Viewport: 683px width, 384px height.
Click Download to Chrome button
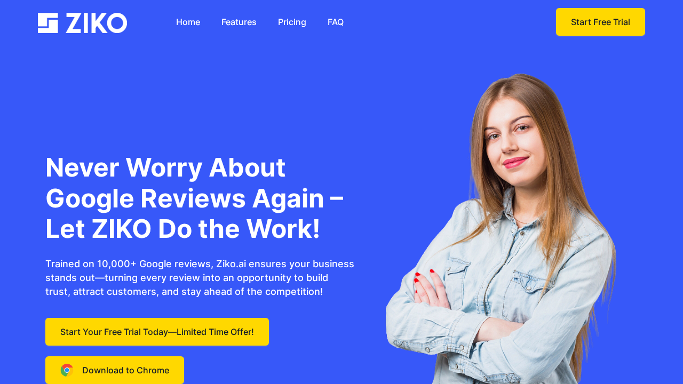tap(115, 370)
